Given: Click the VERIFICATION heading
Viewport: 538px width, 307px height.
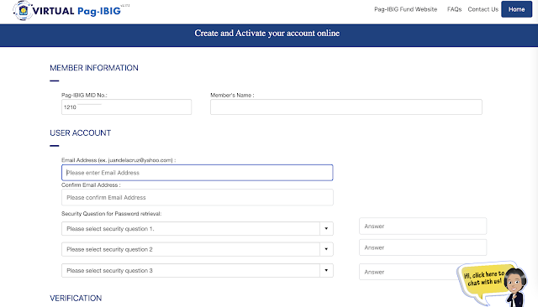Looking at the screenshot, I should pos(76,298).
